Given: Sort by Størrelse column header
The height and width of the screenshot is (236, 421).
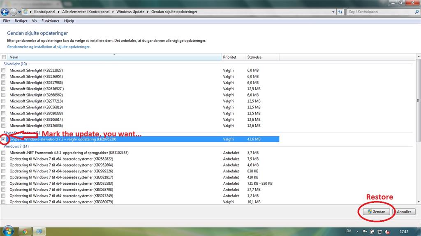Looking at the screenshot, I should 262,57.
